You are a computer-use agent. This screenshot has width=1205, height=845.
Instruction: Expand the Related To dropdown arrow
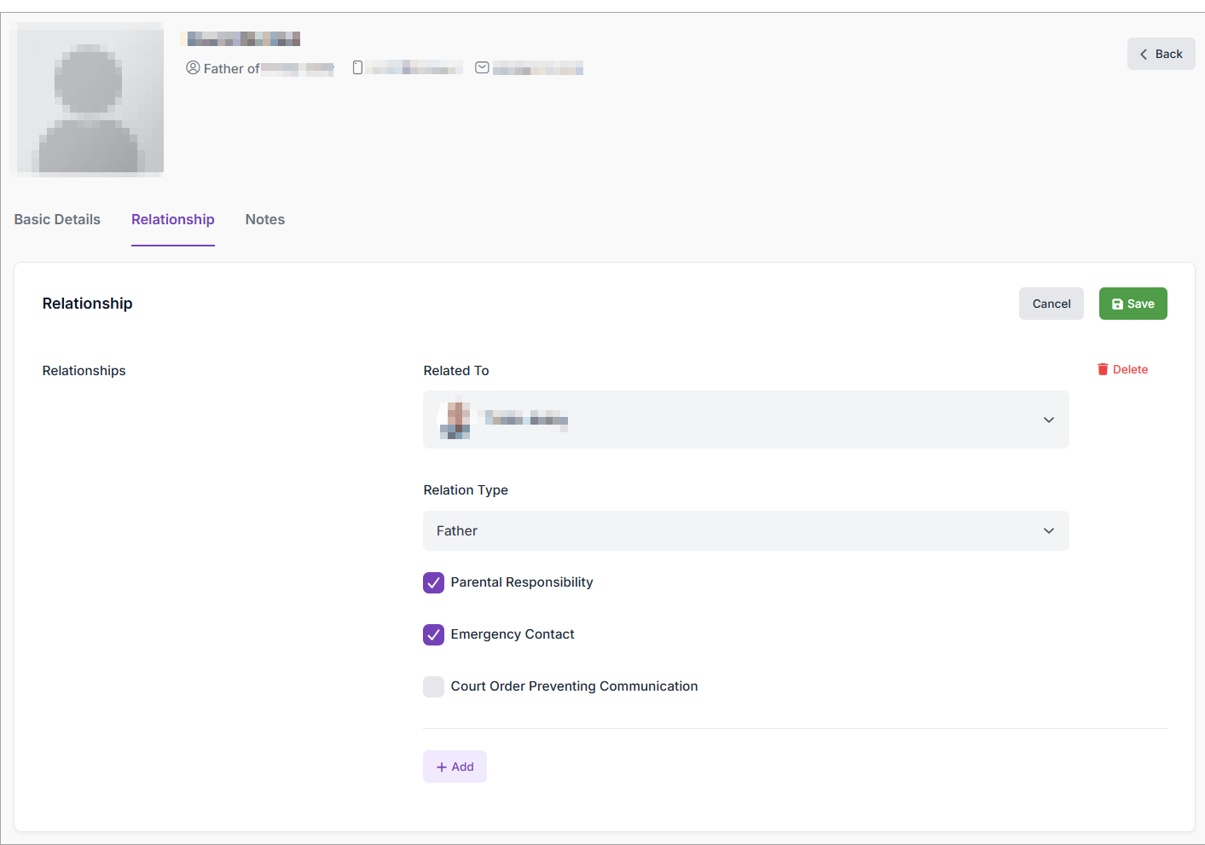[1048, 420]
